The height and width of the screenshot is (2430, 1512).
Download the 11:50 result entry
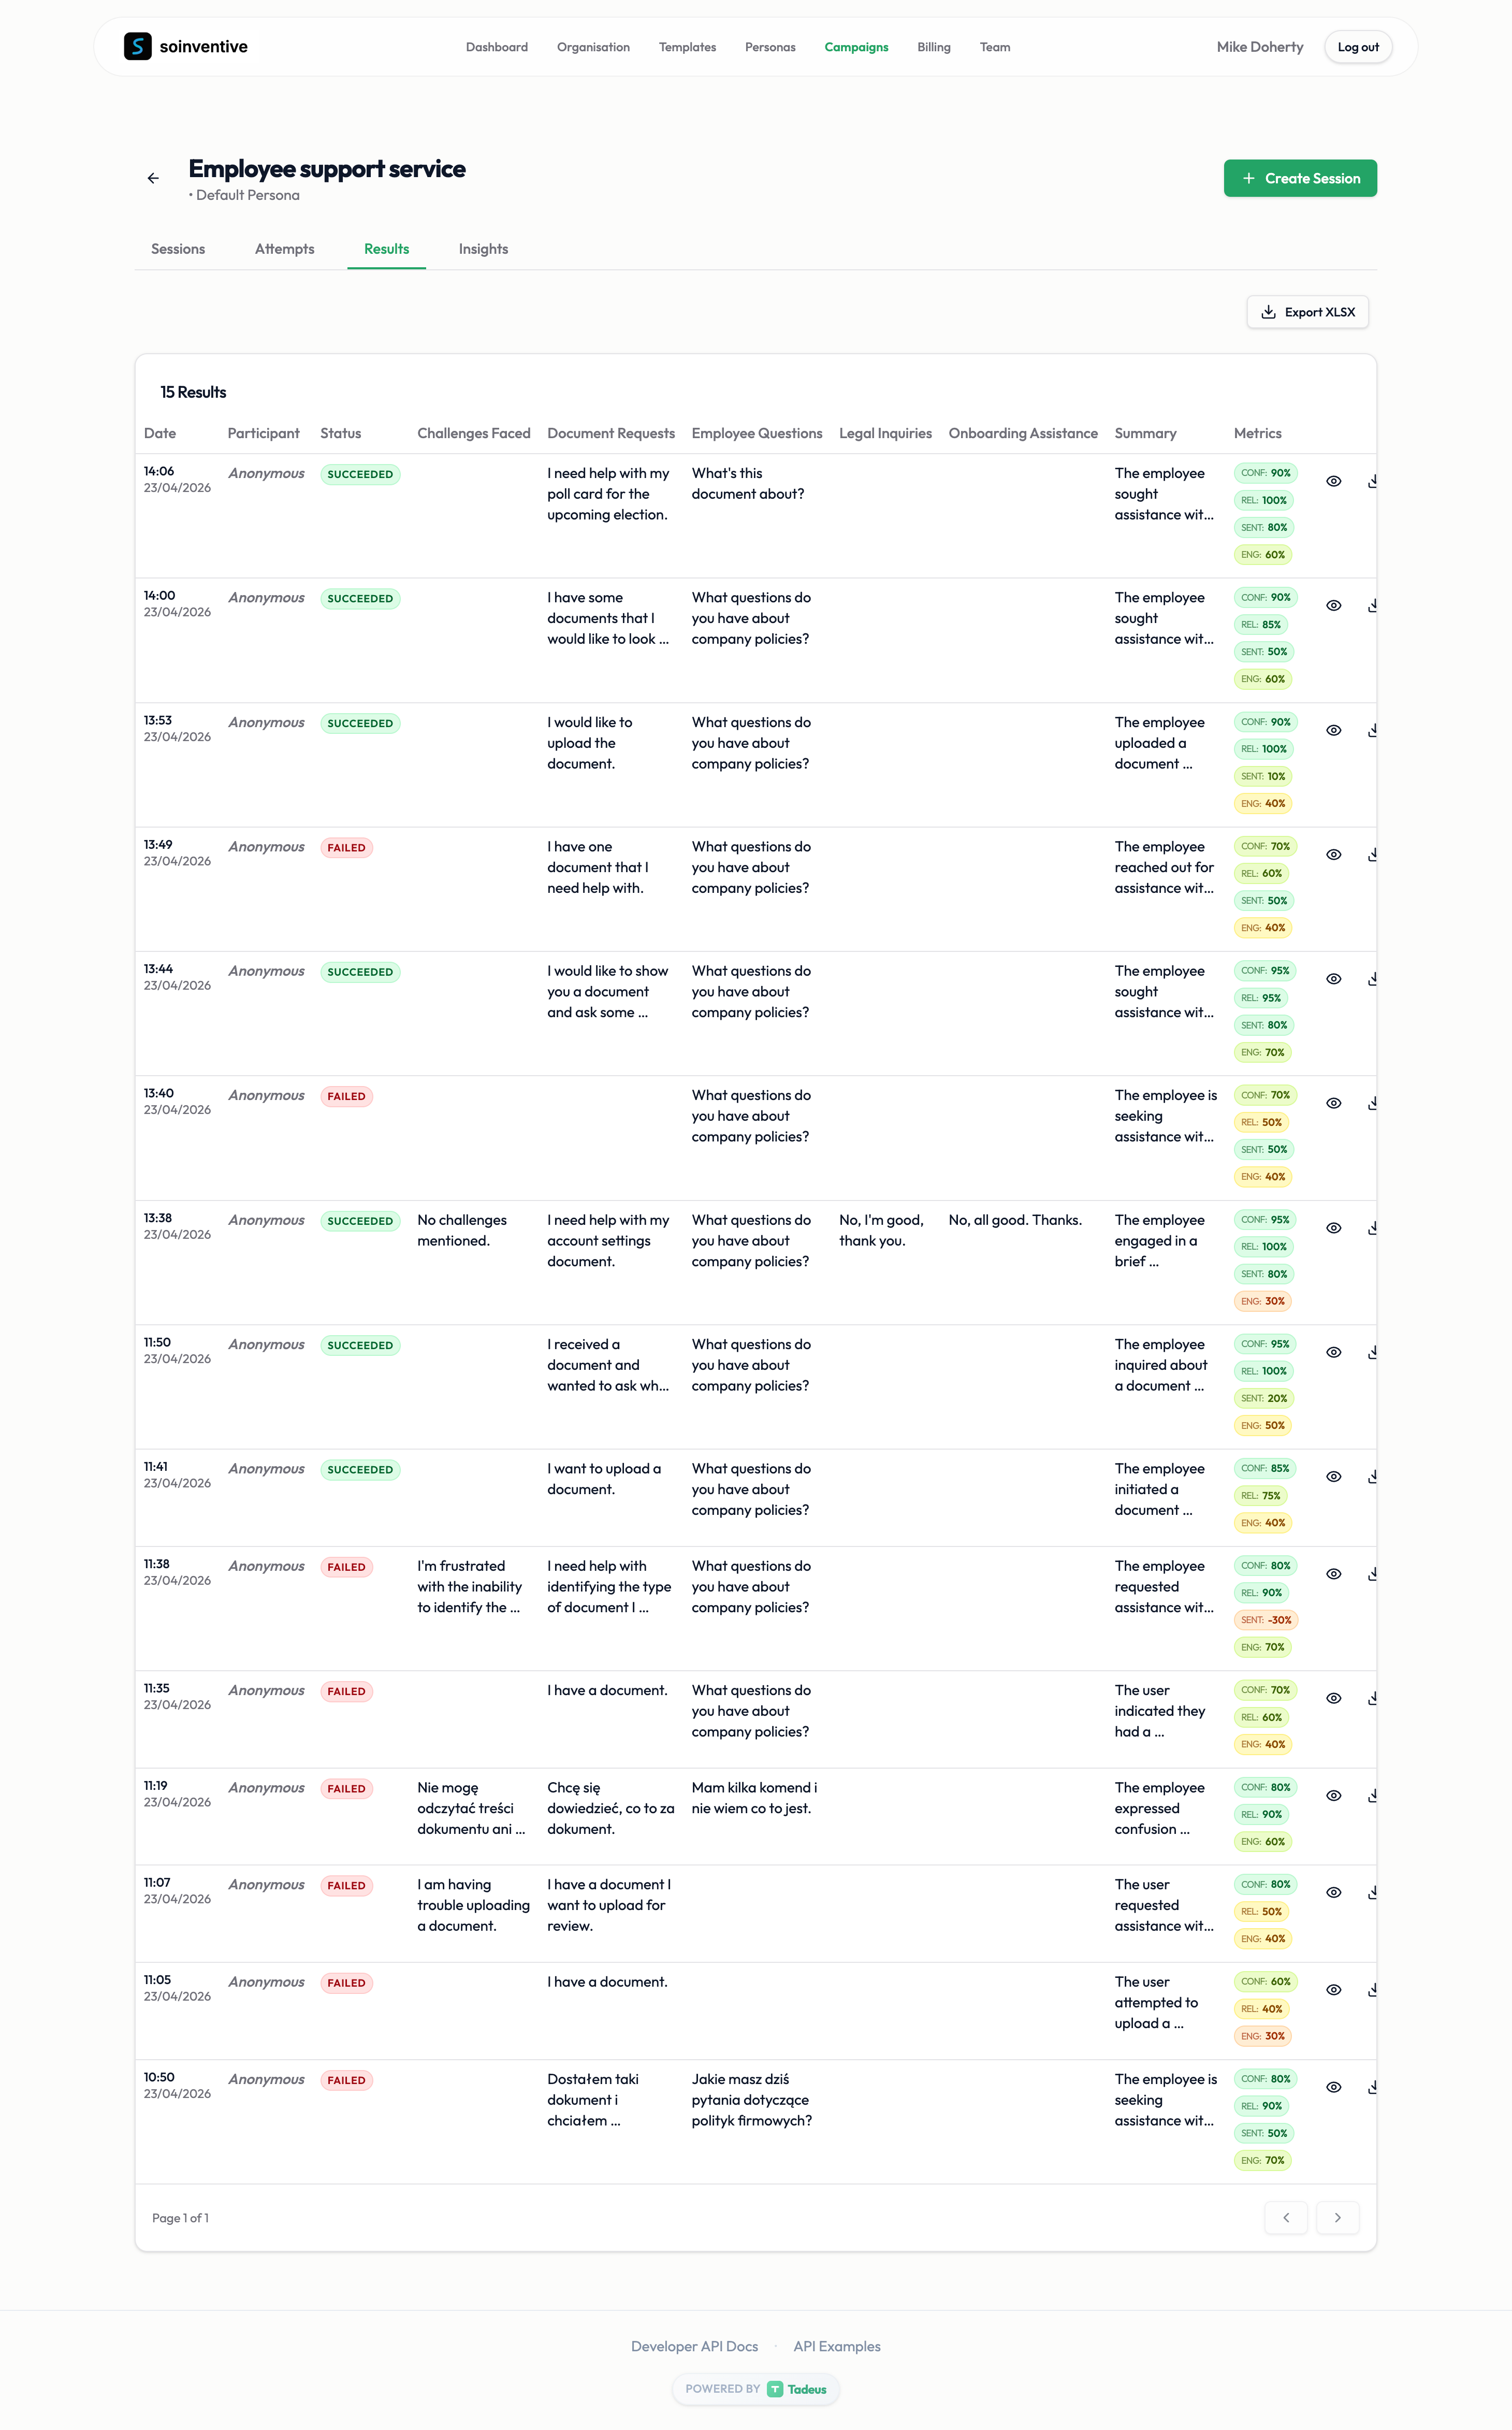pos(1372,1352)
